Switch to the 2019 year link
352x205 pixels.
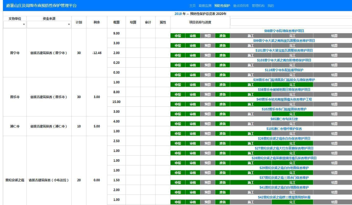point(178,14)
